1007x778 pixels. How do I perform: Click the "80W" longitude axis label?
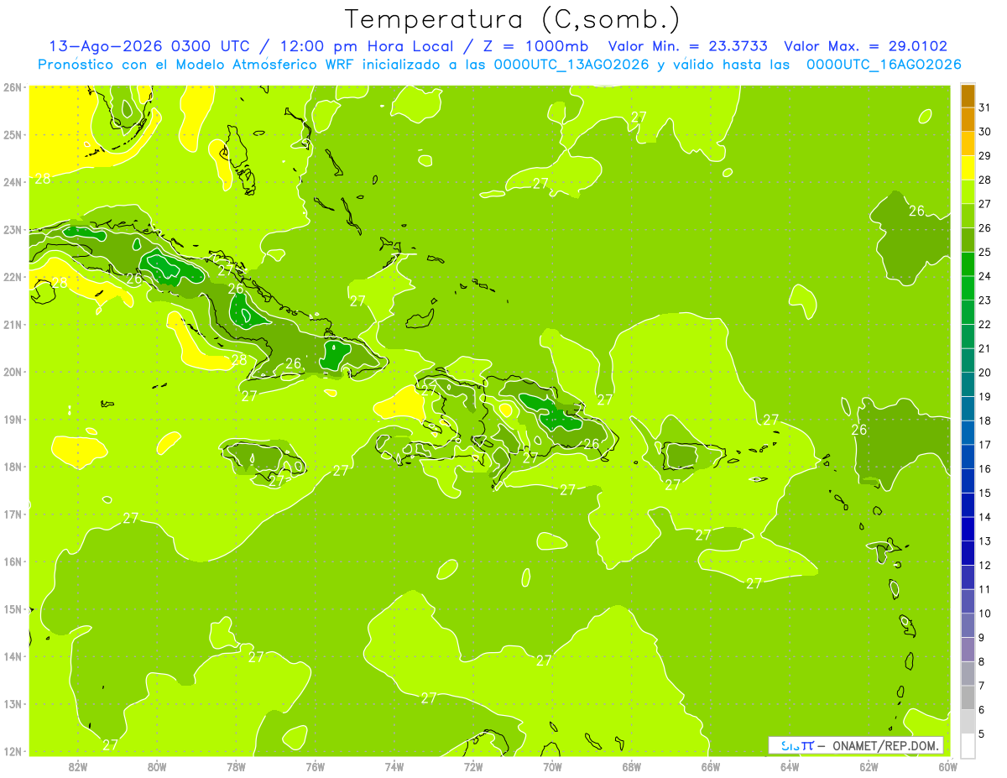pos(156,767)
